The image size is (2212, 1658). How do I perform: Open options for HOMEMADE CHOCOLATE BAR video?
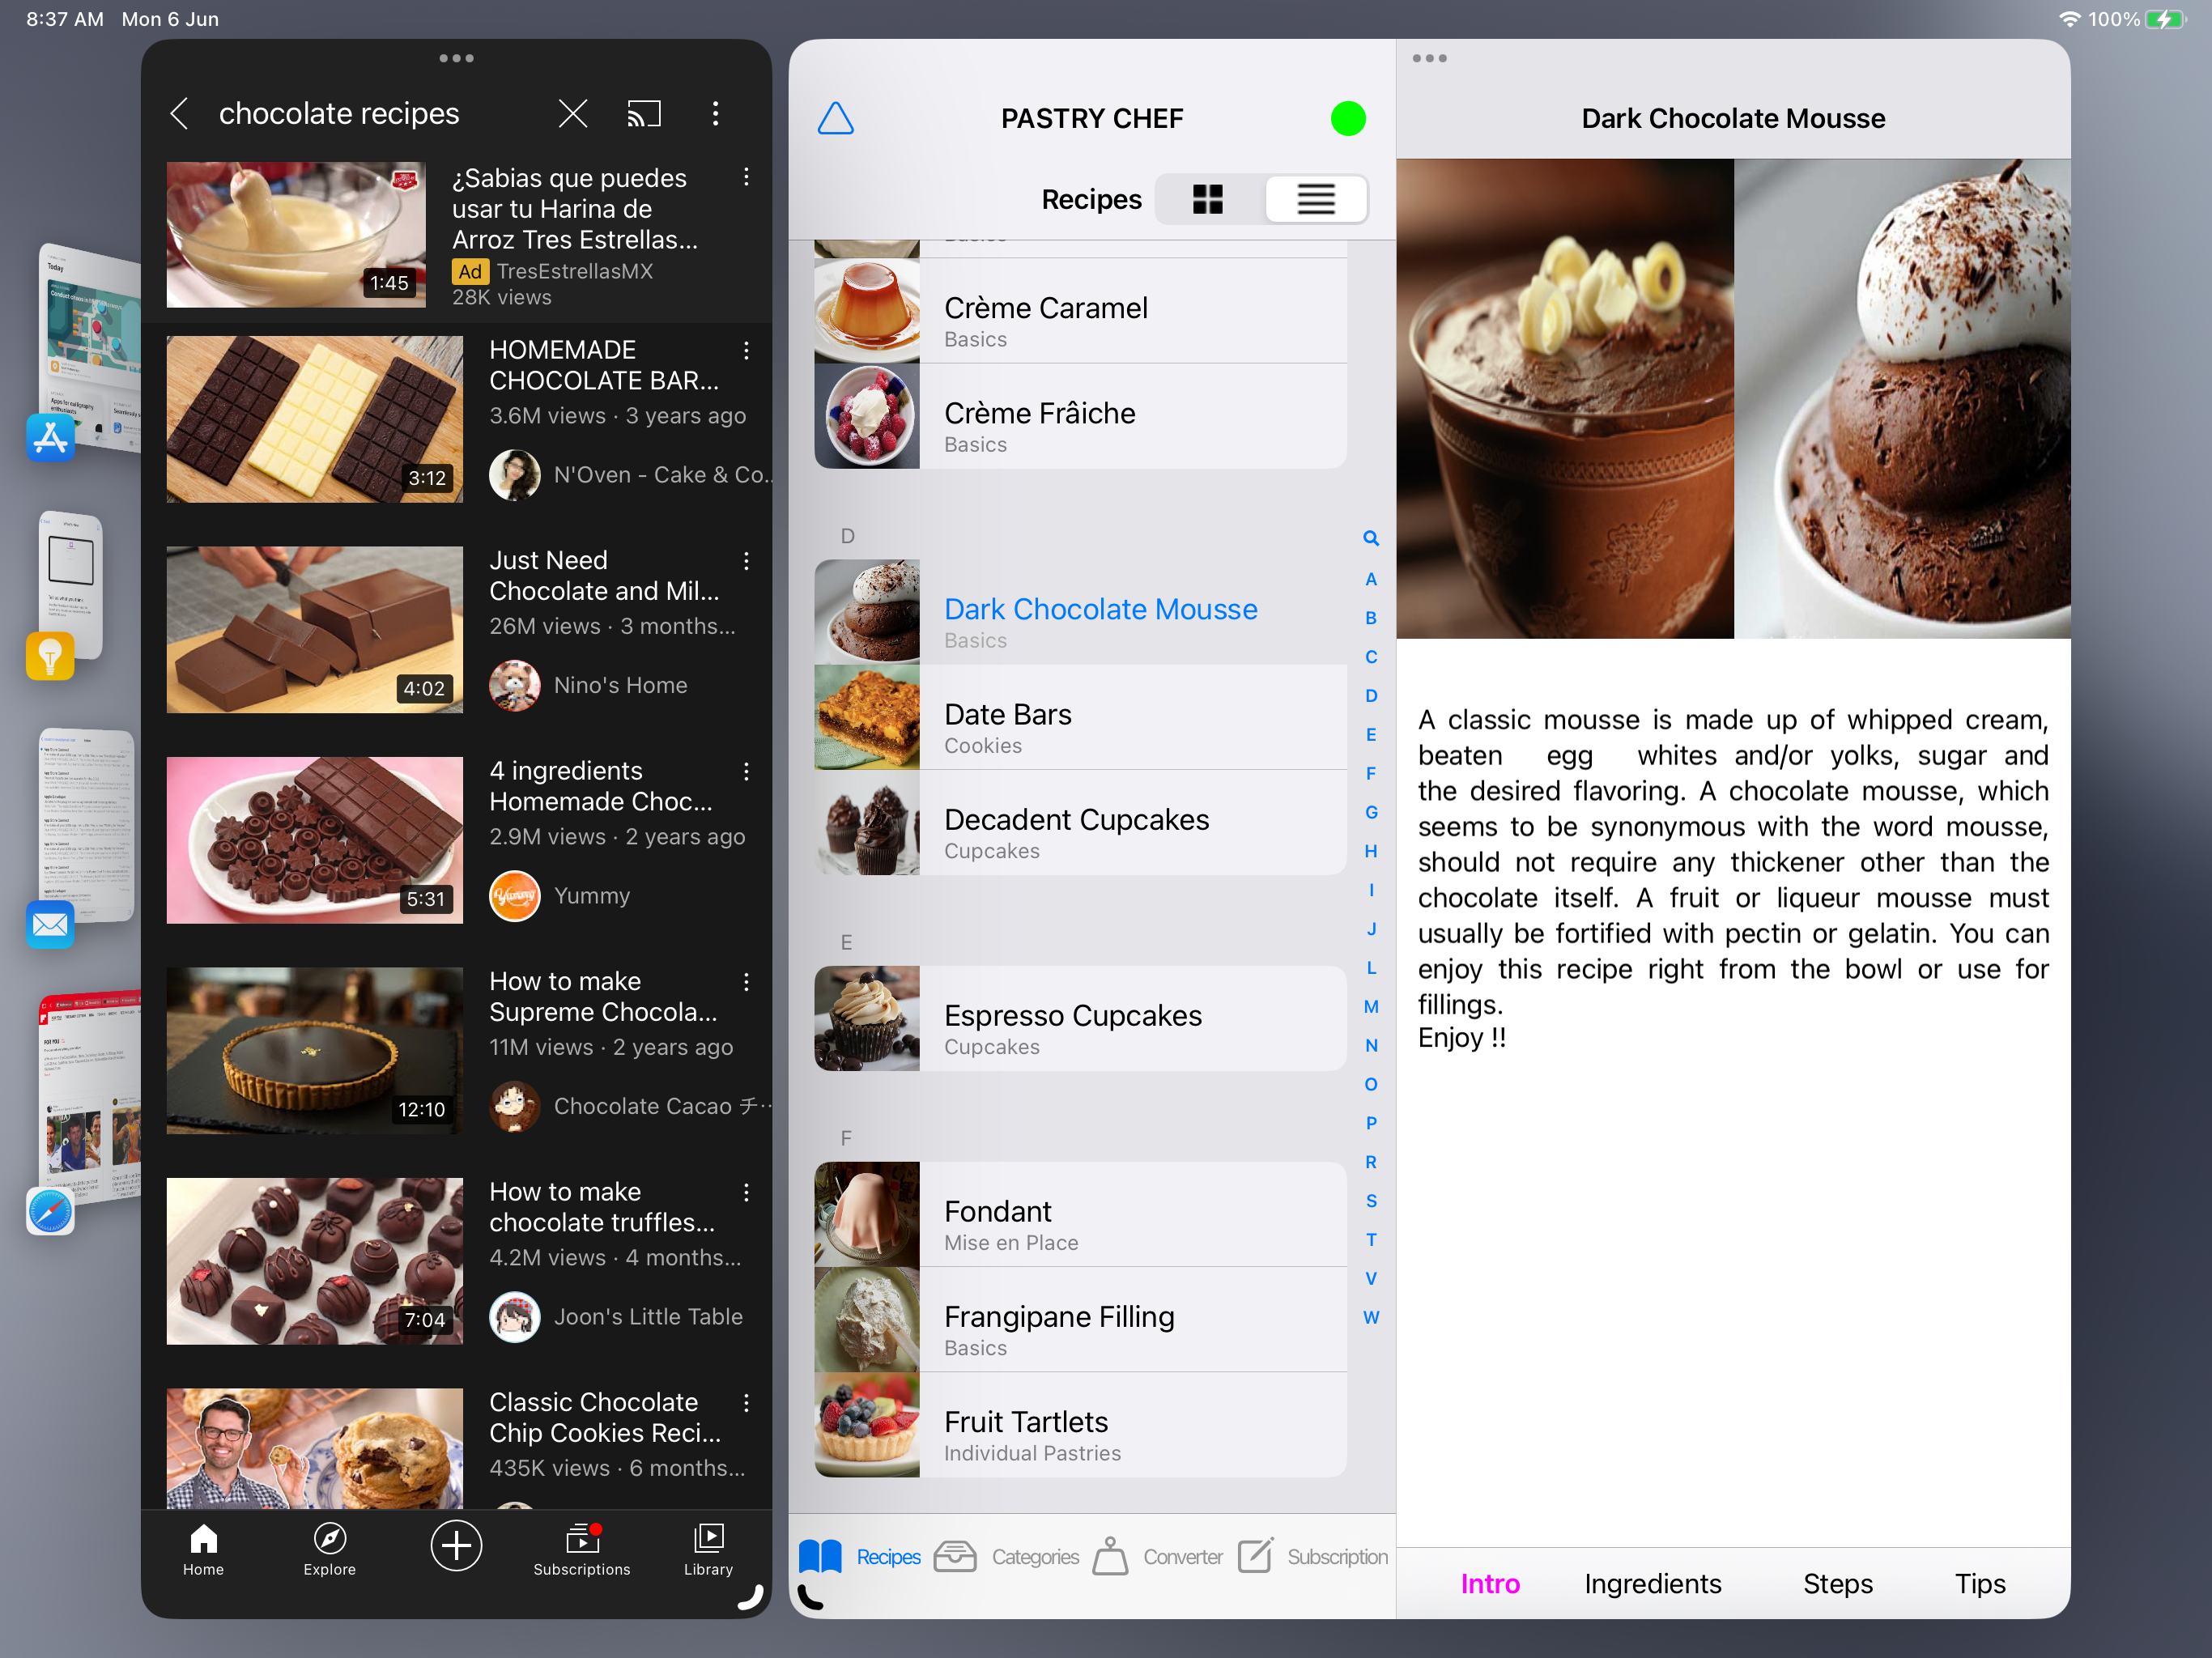746,351
